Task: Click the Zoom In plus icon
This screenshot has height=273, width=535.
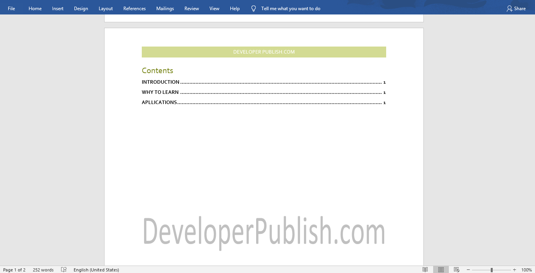Action: tap(515, 269)
